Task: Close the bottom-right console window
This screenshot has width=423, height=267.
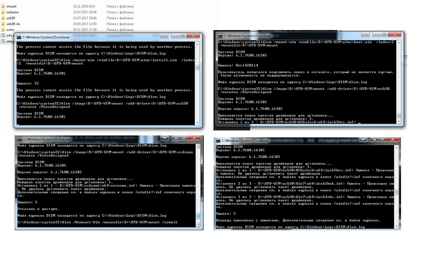Action: [393, 139]
